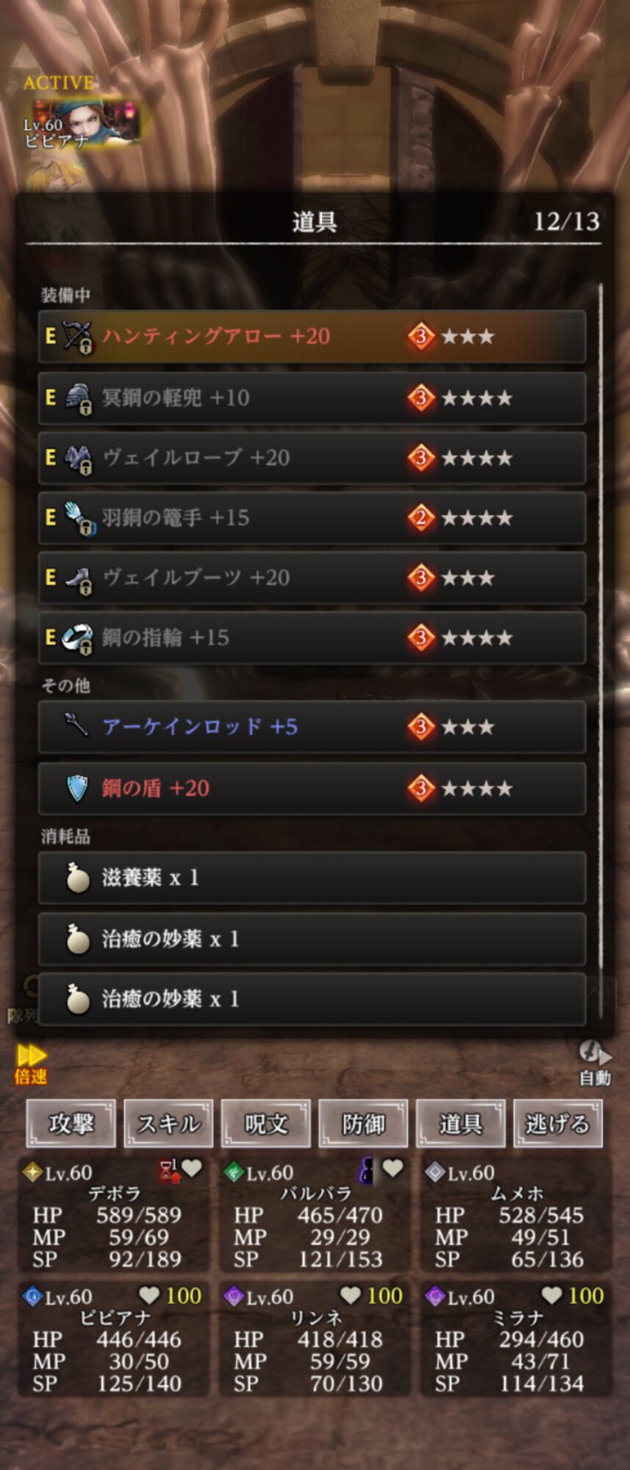This screenshot has width=630, height=1470.
Task: Choose the アーケインロッド +5 rod item
Action: [312, 727]
